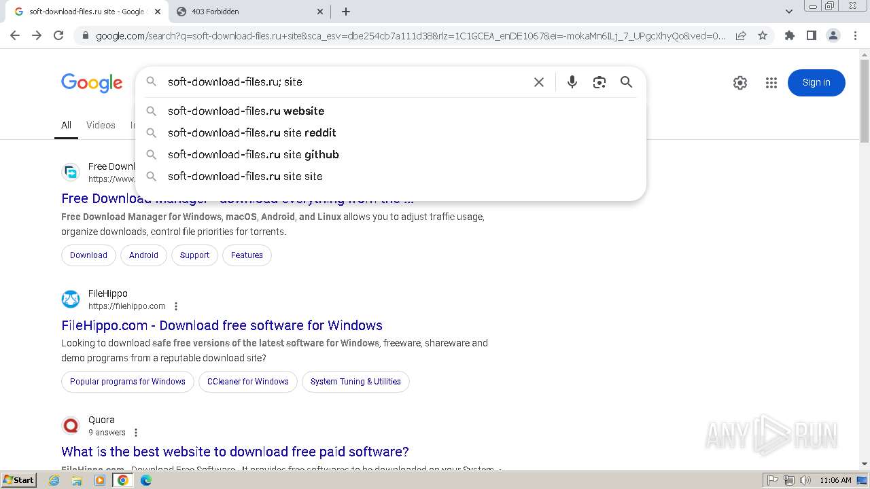Click the browser back arrow
Image resolution: width=870 pixels, height=489 pixels.
coord(15,35)
